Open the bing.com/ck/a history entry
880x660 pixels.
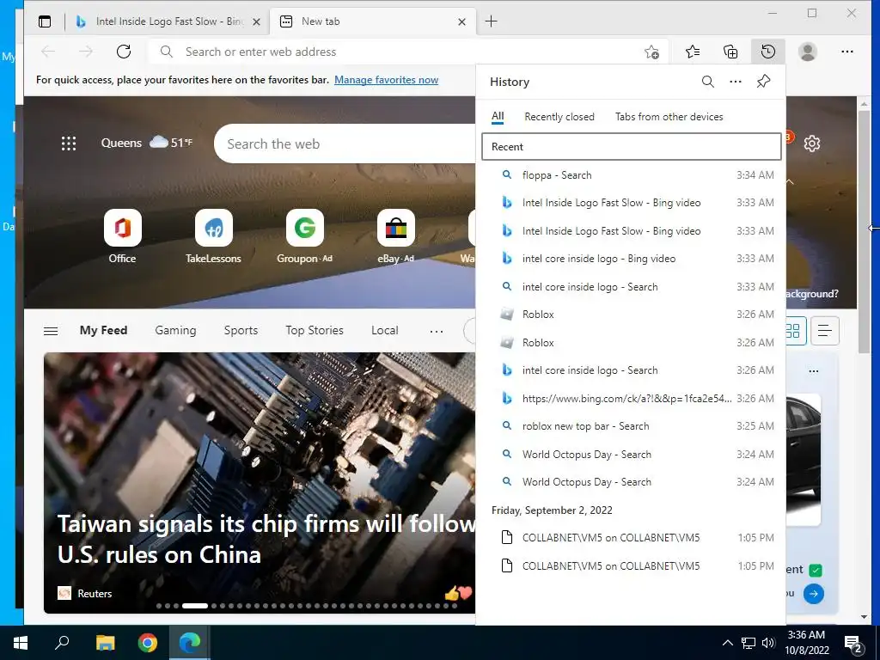pyautogui.click(x=632, y=399)
